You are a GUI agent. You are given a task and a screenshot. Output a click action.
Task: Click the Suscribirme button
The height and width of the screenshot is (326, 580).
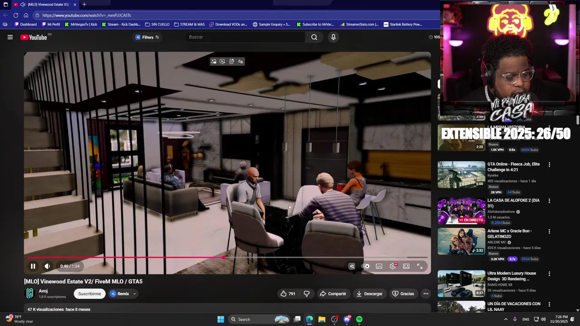(x=90, y=294)
